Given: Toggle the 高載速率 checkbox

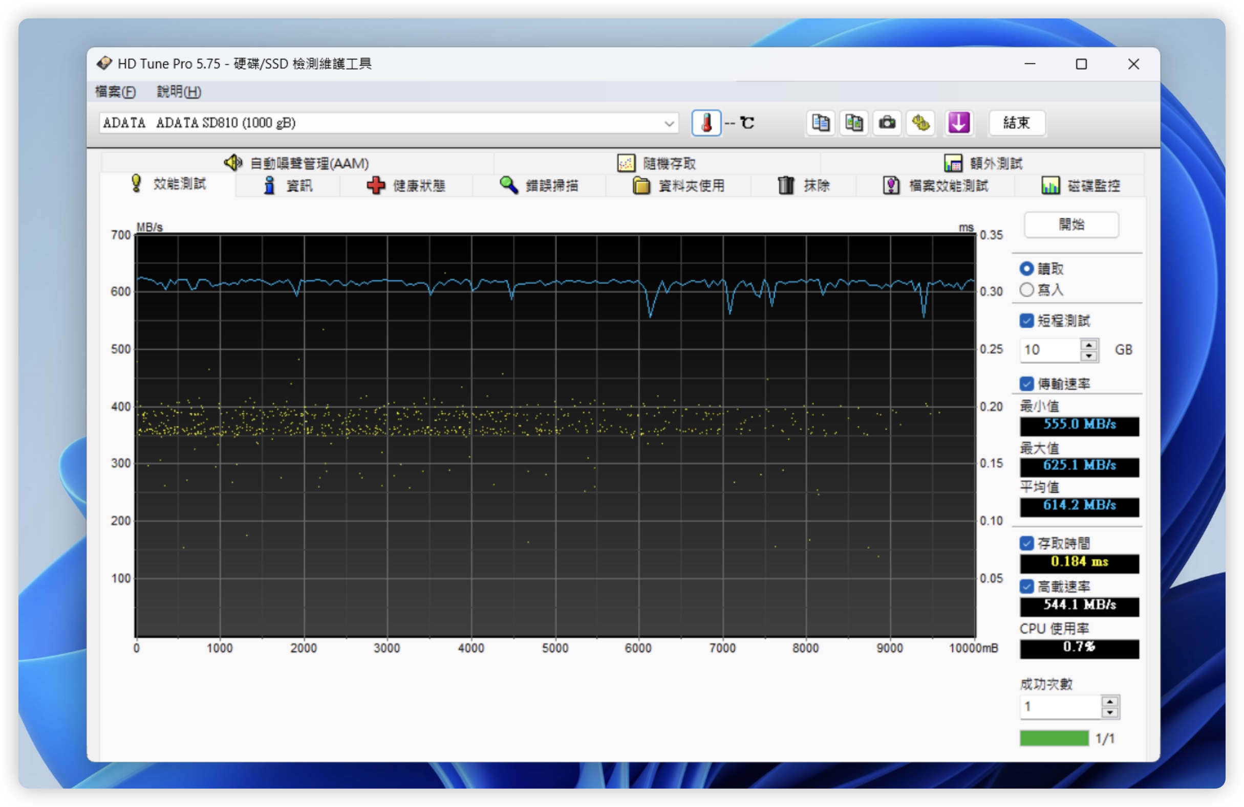Looking at the screenshot, I should click(1026, 587).
